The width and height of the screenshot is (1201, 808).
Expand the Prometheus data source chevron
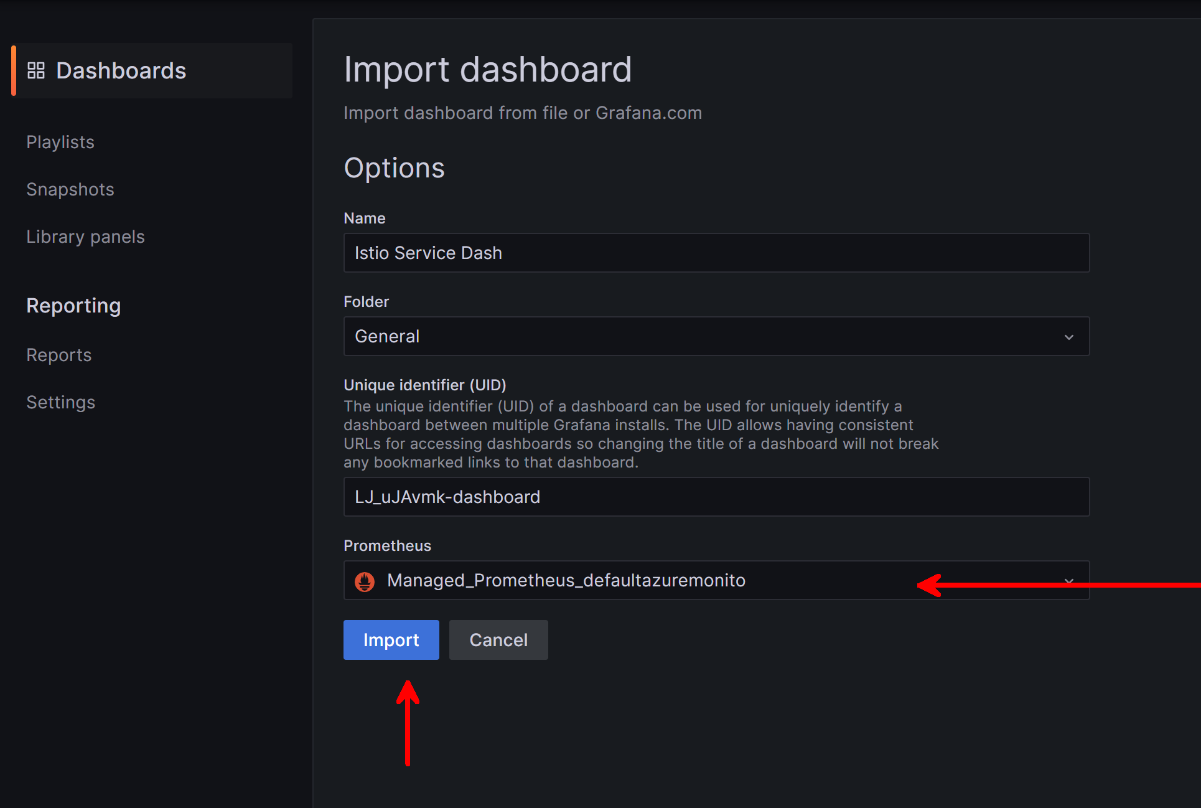tap(1068, 580)
